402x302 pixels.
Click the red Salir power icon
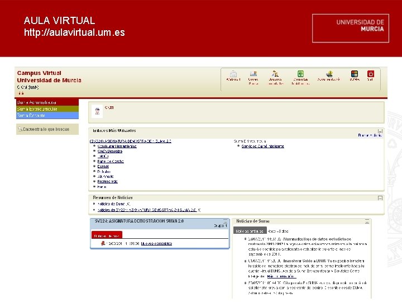(x=371, y=74)
